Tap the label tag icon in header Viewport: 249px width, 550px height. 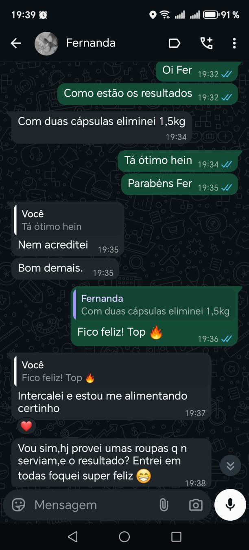coord(174,43)
